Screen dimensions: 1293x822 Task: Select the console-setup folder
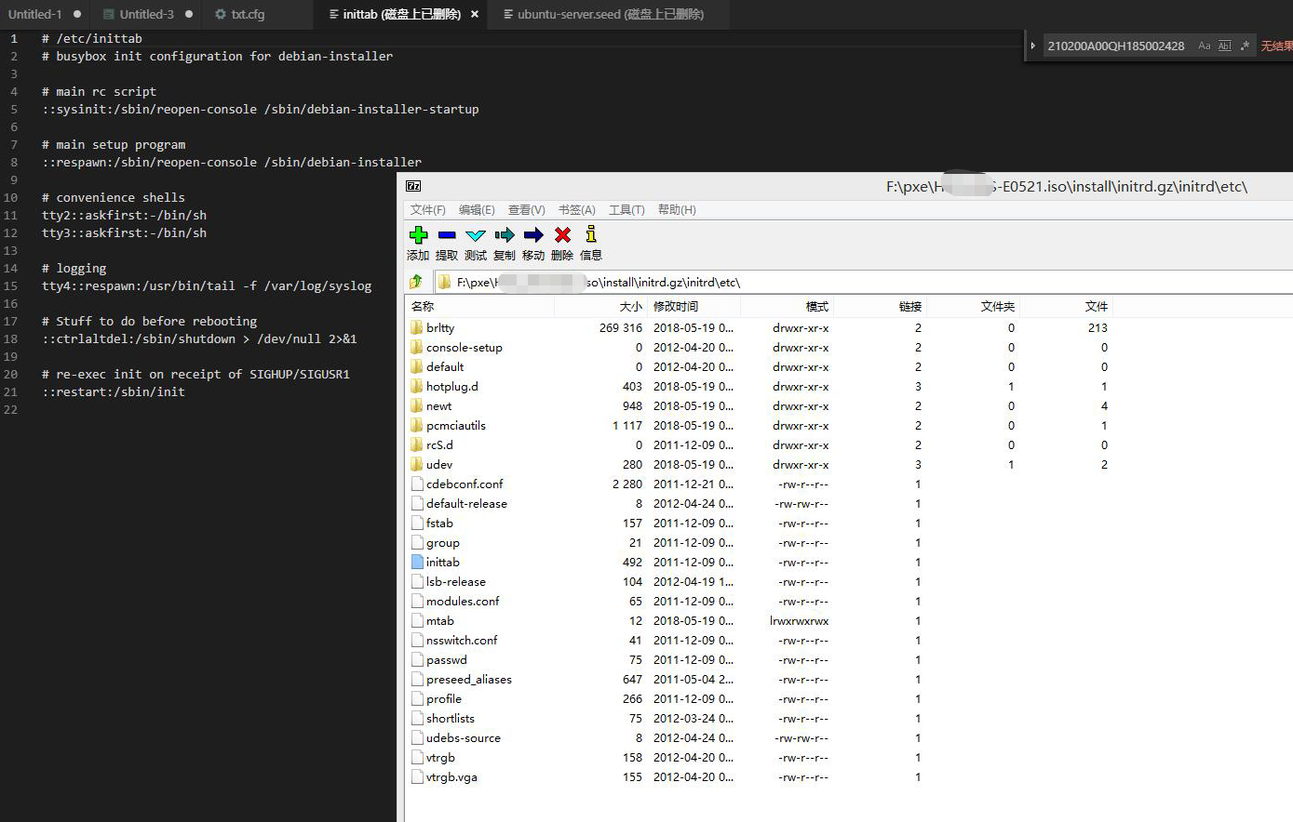point(464,347)
